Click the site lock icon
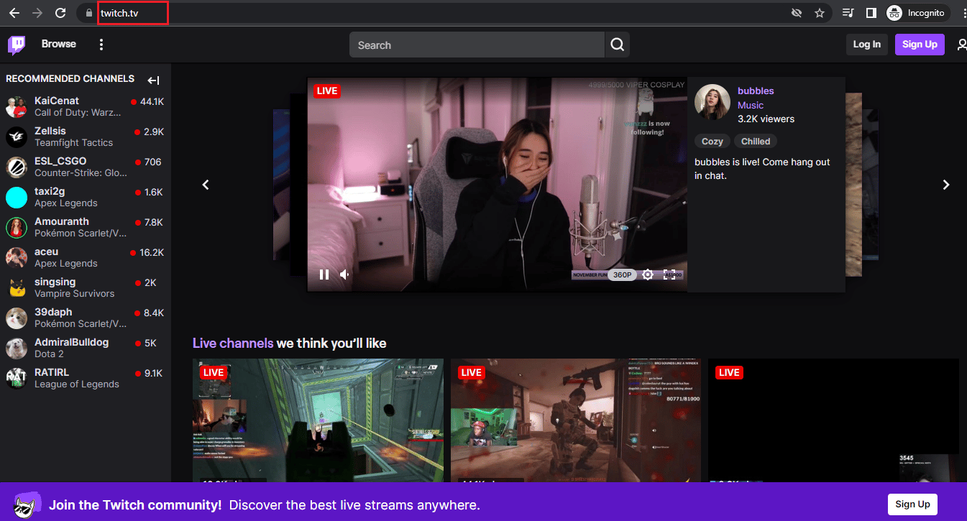Image resolution: width=967 pixels, height=521 pixels. (x=88, y=13)
